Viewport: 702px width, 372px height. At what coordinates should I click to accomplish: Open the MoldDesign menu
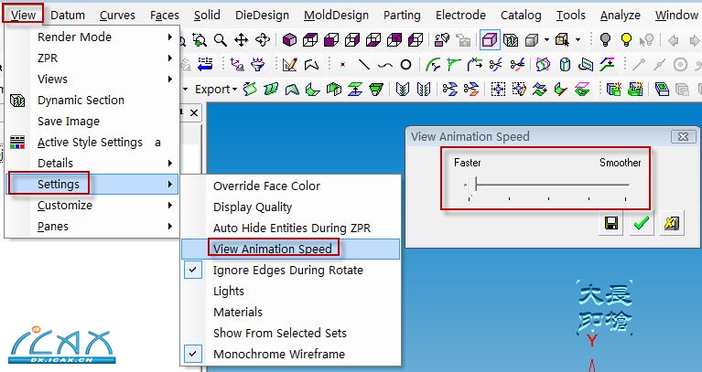point(336,15)
